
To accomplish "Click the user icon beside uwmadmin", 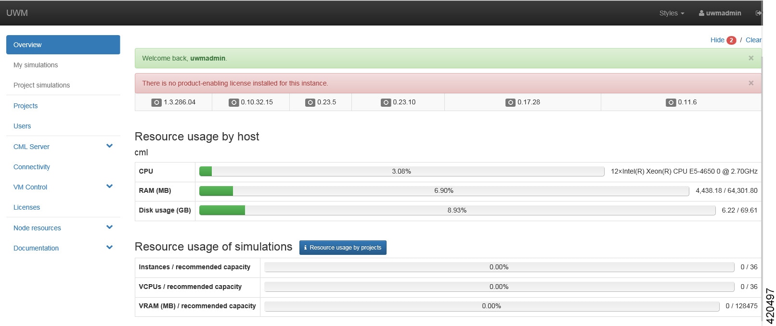I will (x=701, y=13).
